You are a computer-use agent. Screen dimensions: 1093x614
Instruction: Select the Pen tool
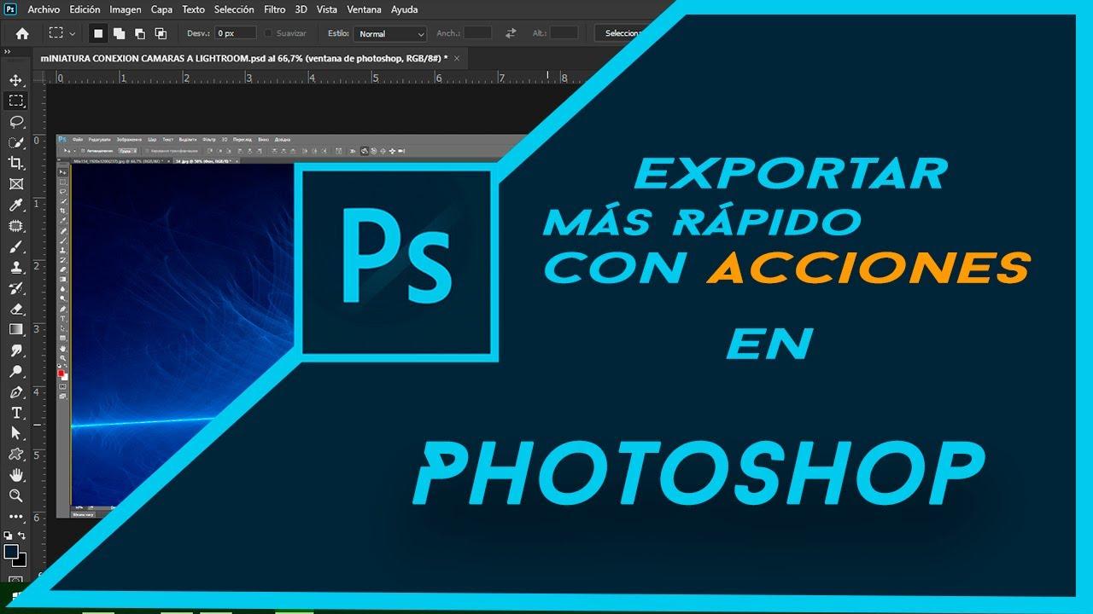pyautogui.click(x=15, y=392)
